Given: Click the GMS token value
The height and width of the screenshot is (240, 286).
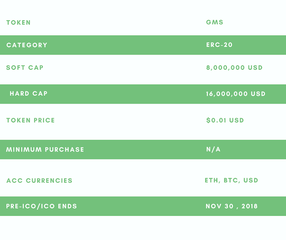Looking at the screenshot, I should (214, 22).
